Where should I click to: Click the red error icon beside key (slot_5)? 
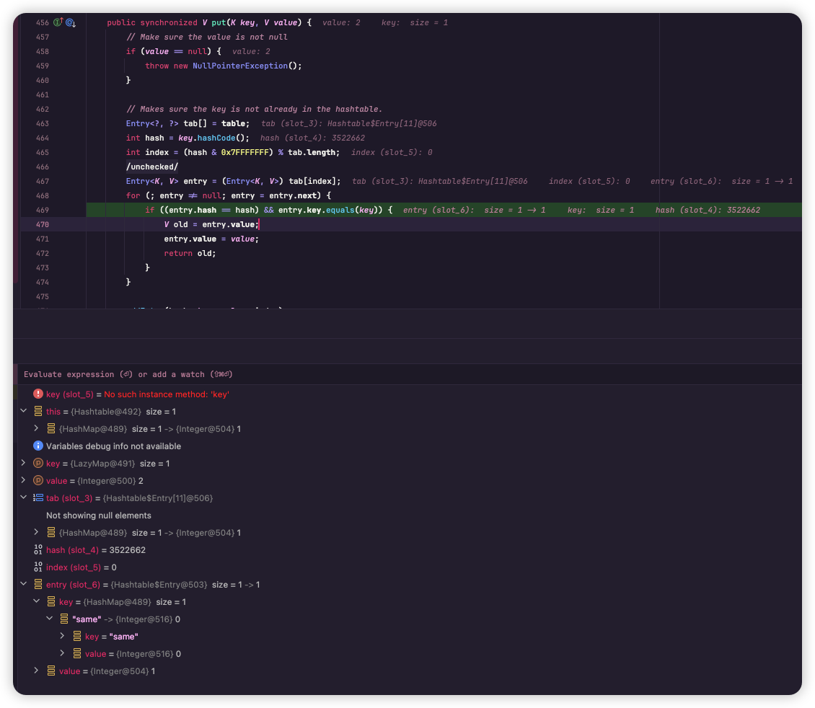click(x=38, y=394)
